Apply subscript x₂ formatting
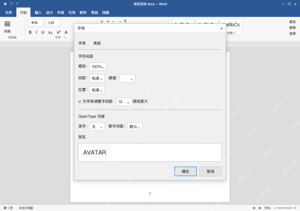The width and height of the screenshot is (300, 211). coord(50,32)
